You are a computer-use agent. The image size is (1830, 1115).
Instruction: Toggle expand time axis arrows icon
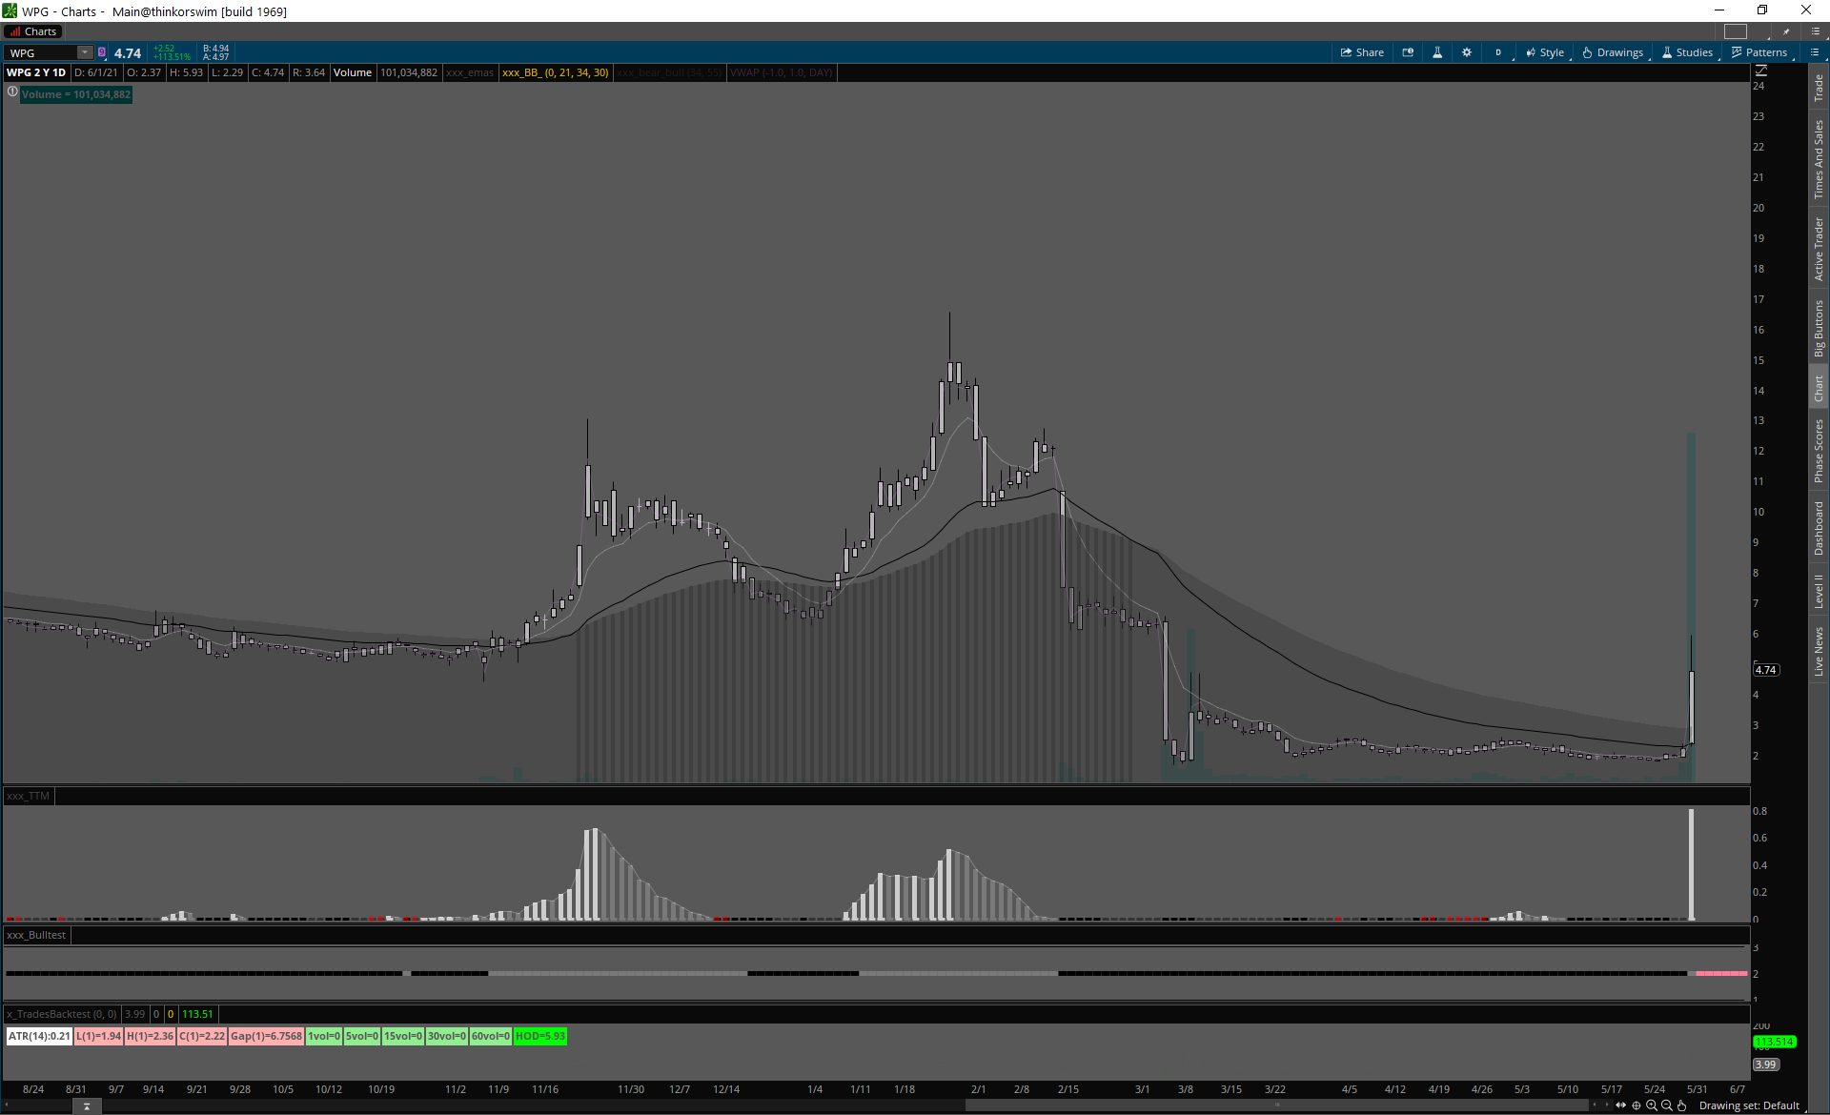[1621, 1105]
